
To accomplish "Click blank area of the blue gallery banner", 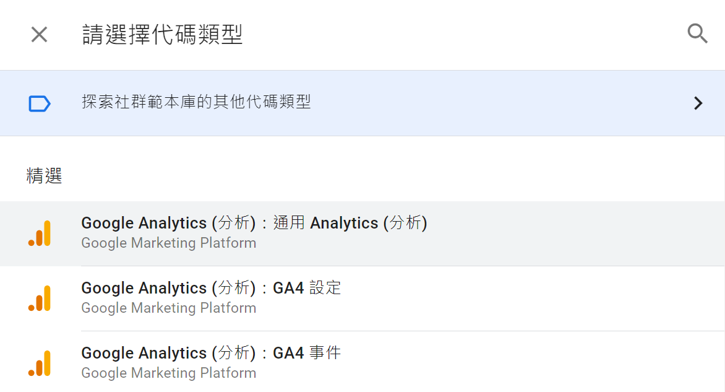I will coord(499,103).
